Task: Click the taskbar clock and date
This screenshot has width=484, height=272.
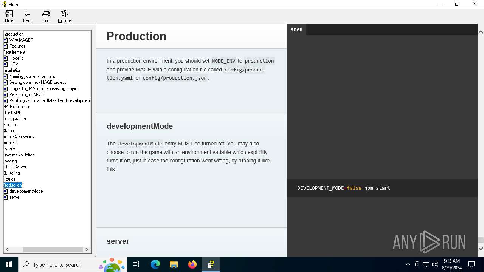Action: [451, 264]
